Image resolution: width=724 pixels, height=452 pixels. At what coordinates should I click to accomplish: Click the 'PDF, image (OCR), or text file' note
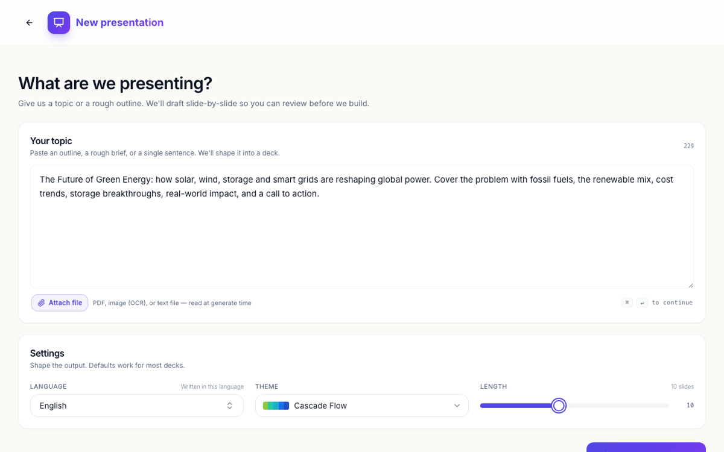point(172,303)
